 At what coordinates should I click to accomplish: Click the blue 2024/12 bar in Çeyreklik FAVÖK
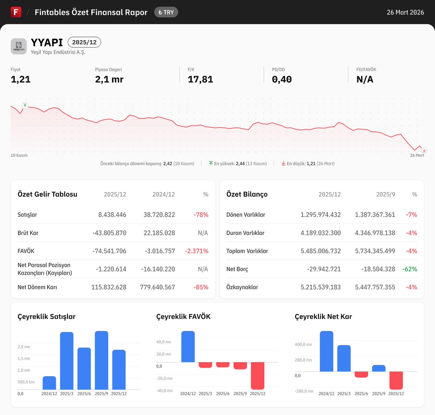188,346
